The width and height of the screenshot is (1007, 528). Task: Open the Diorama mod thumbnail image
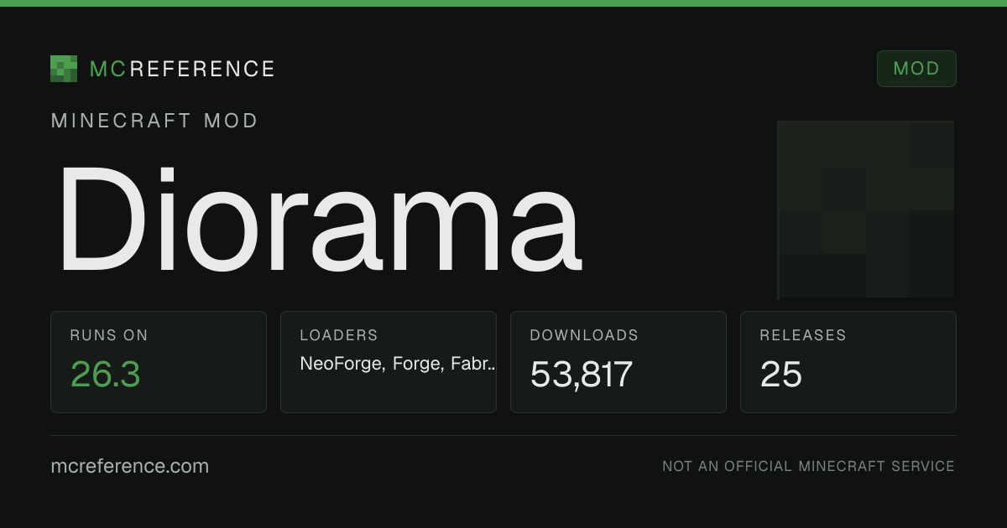tap(867, 210)
